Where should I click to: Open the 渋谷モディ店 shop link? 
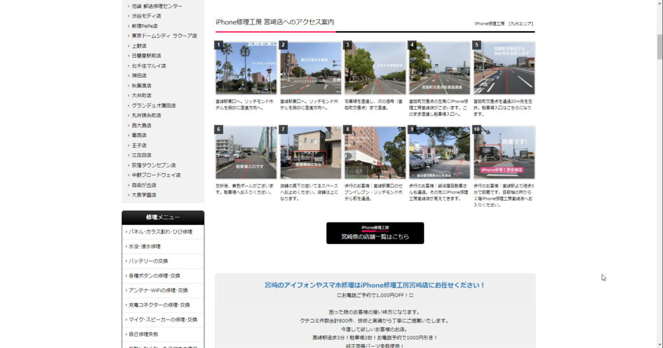[146, 16]
